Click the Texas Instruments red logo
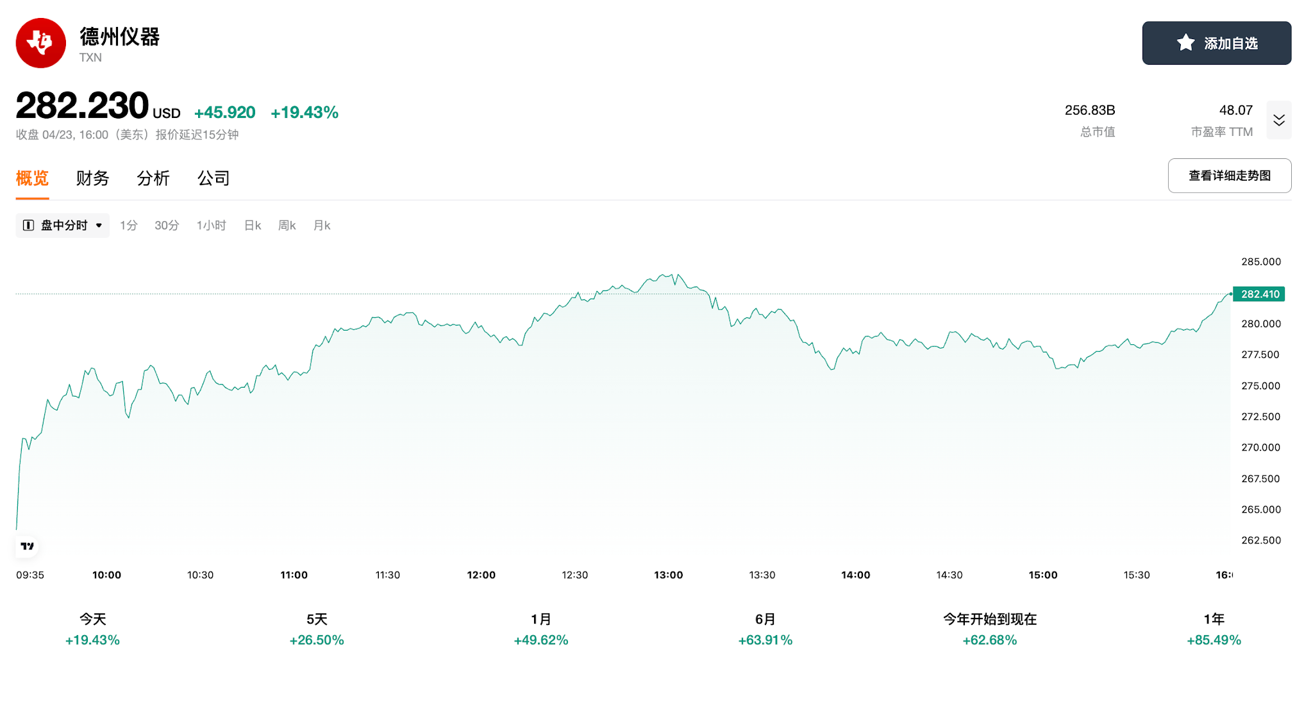Image resolution: width=1313 pixels, height=705 pixels. (40, 43)
